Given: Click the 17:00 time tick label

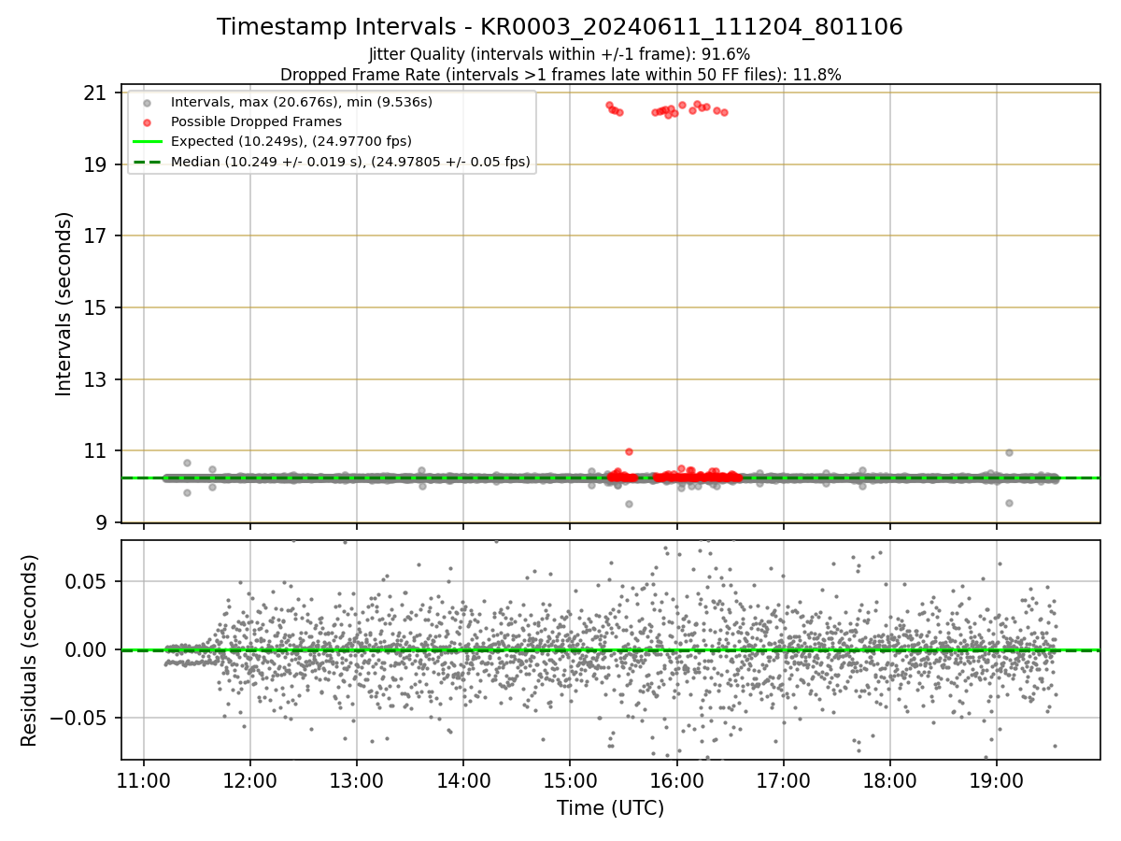Looking at the screenshot, I should [783, 779].
